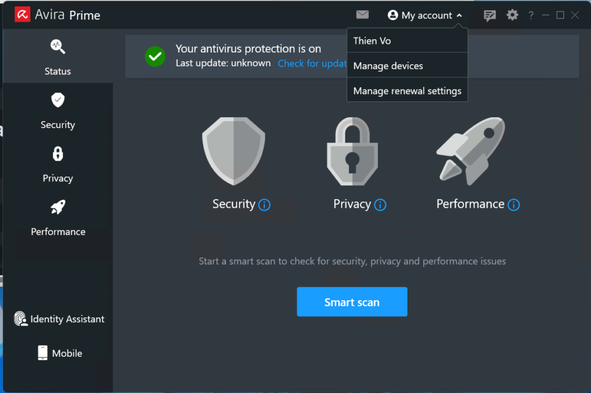
Task: Open the Mobile section in sidebar
Action: click(x=59, y=353)
